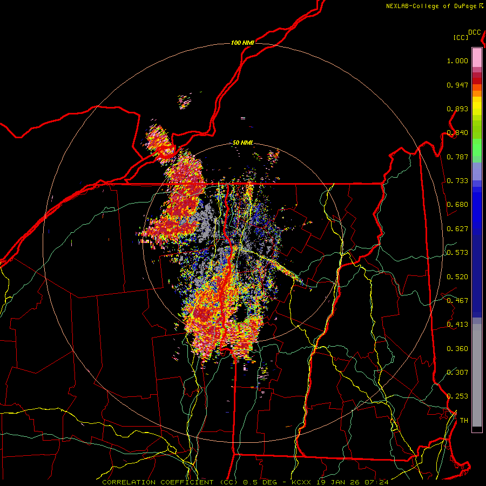Click the 0.573 color scale value

[x=457, y=253]
